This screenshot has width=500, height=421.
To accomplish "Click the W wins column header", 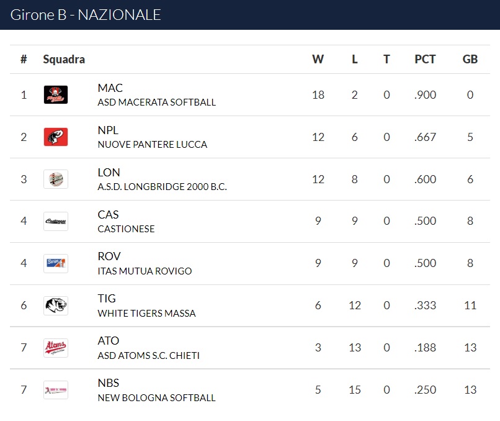I will pos(318,59).
